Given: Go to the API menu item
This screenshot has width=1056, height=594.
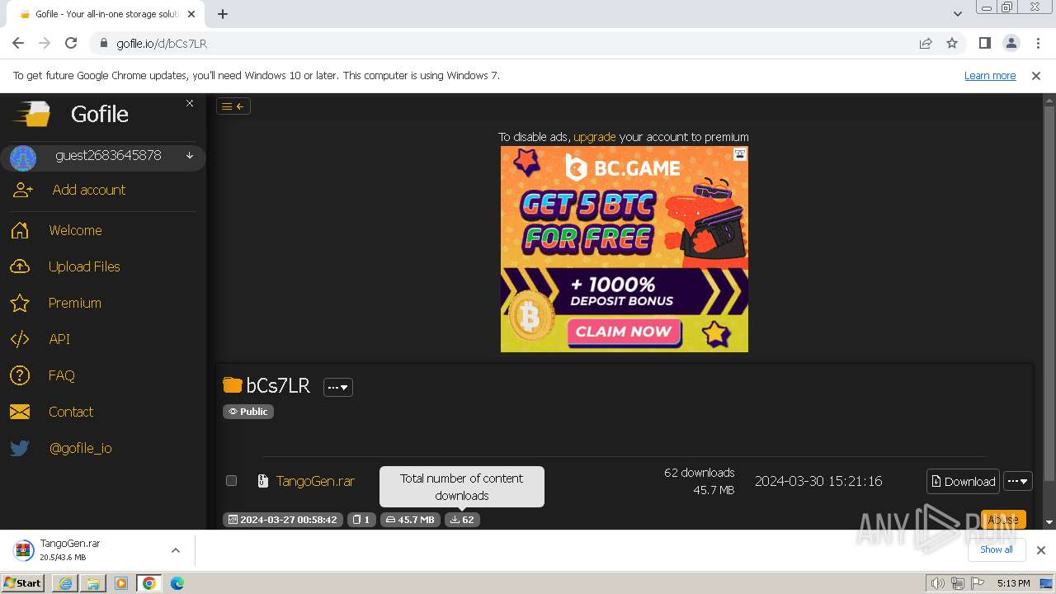Looking at the screenshot, I should [59, 339].
